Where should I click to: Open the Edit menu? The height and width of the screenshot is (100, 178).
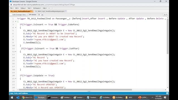[17, 8]
